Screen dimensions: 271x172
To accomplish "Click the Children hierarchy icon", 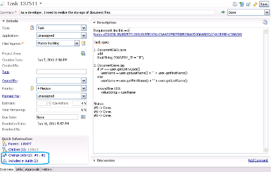I will click(x=4, y=149).
